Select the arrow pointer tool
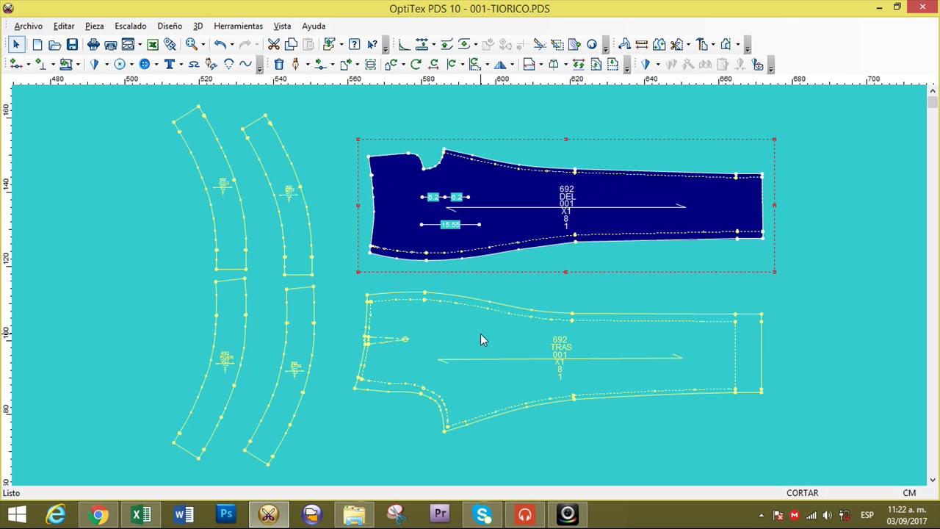 16,45
